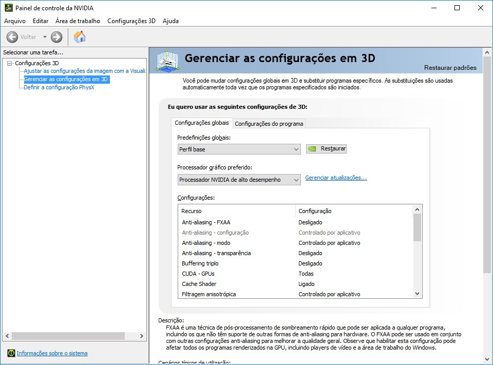Click task pane horizontal scrollbar right arrow

[x=142, y=336]
